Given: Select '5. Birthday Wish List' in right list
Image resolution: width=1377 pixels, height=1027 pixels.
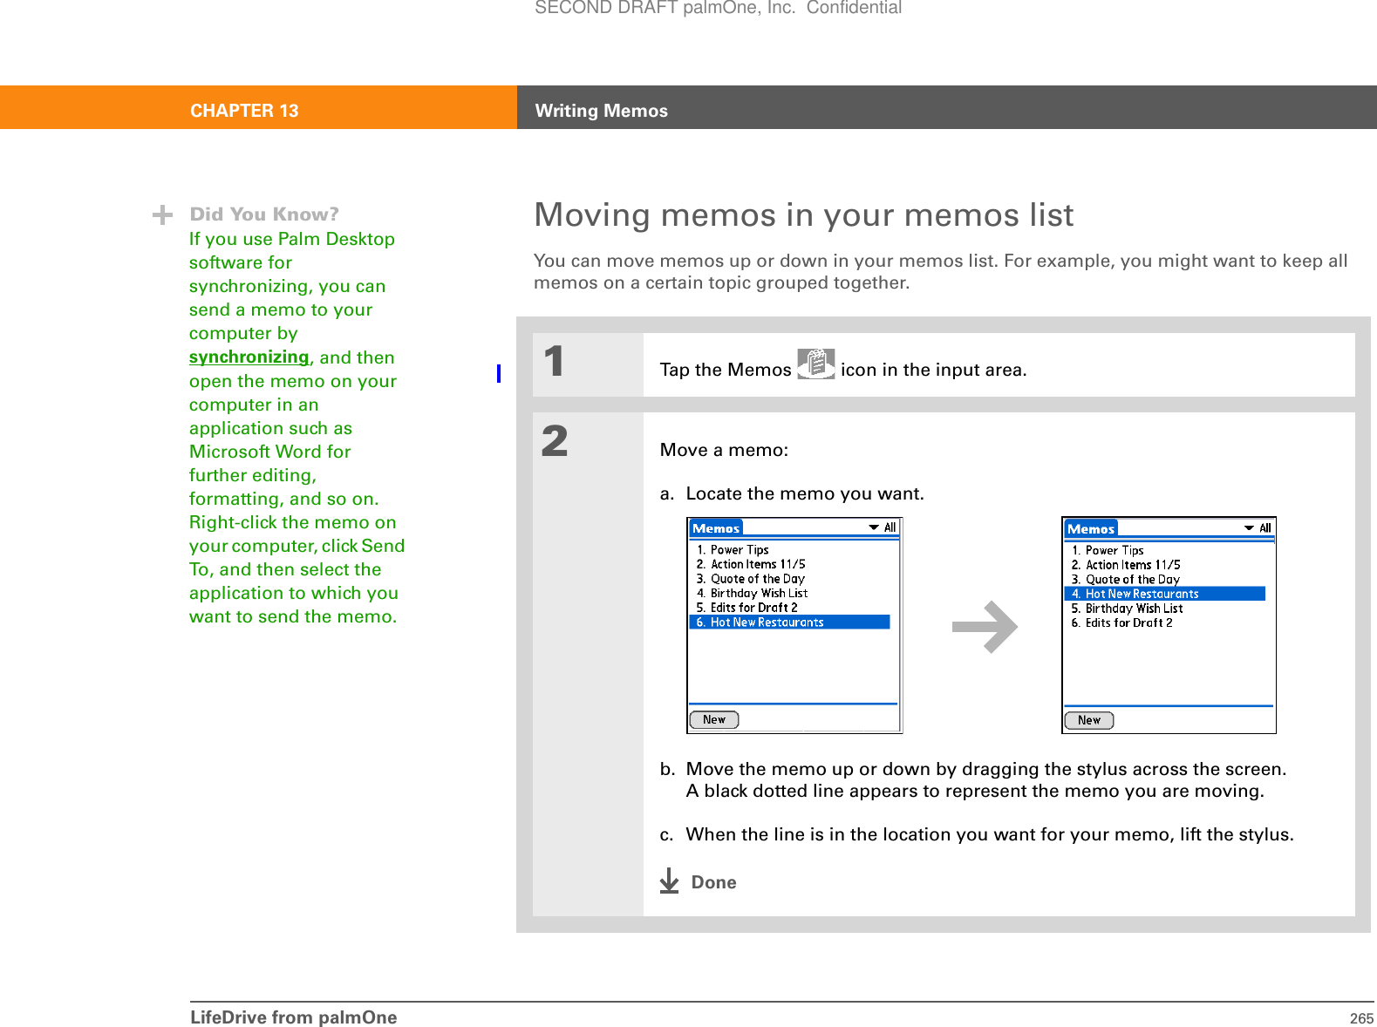Looking at the screenshot, I should 1127,609.
